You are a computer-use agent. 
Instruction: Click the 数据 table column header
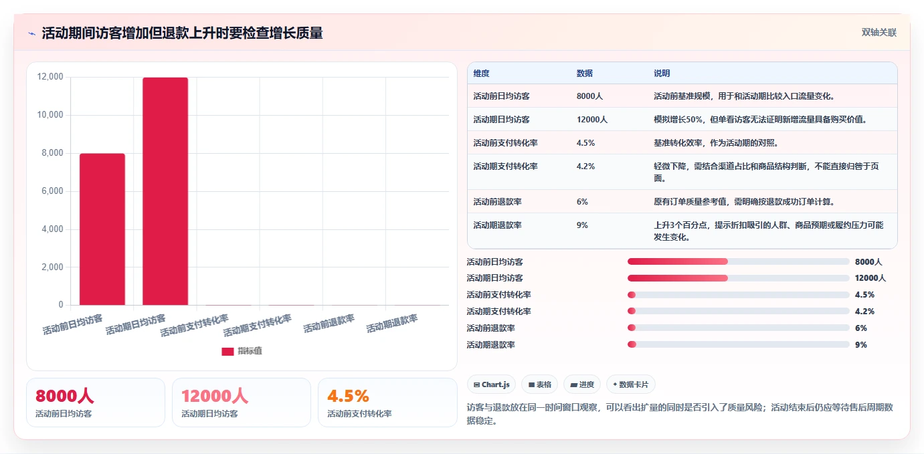tap(584, 74)
